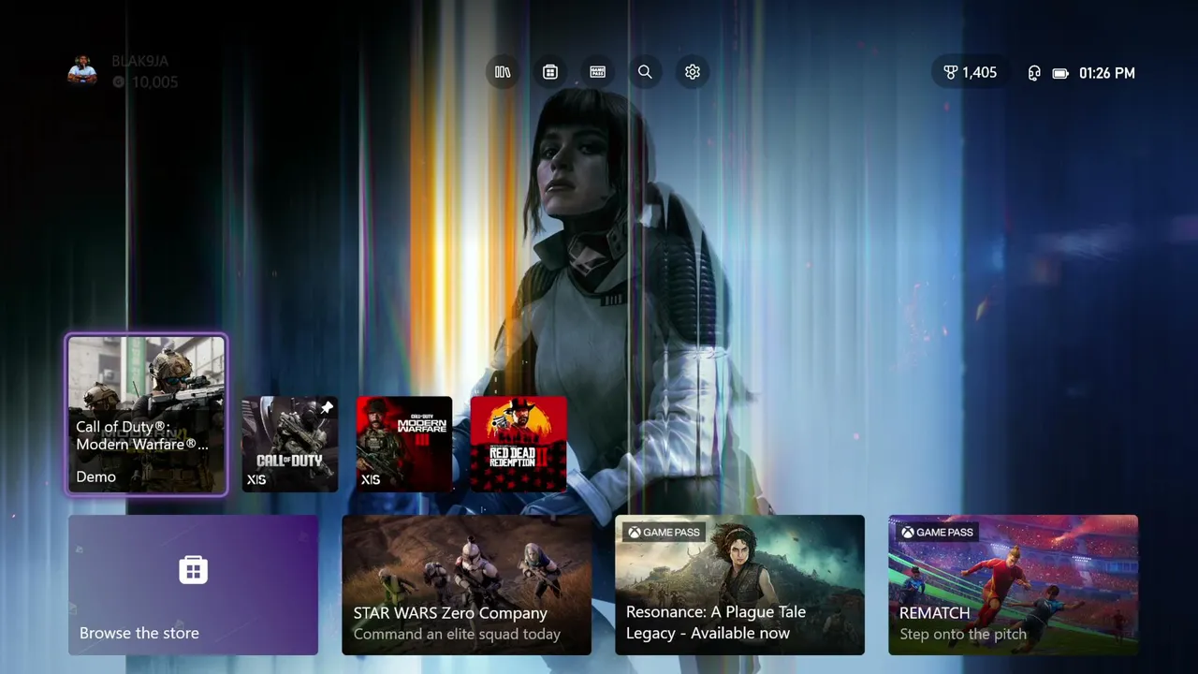The image size is (1198, 674).
Task: Open the Search magnifier icon
Action: pos(645,72)
